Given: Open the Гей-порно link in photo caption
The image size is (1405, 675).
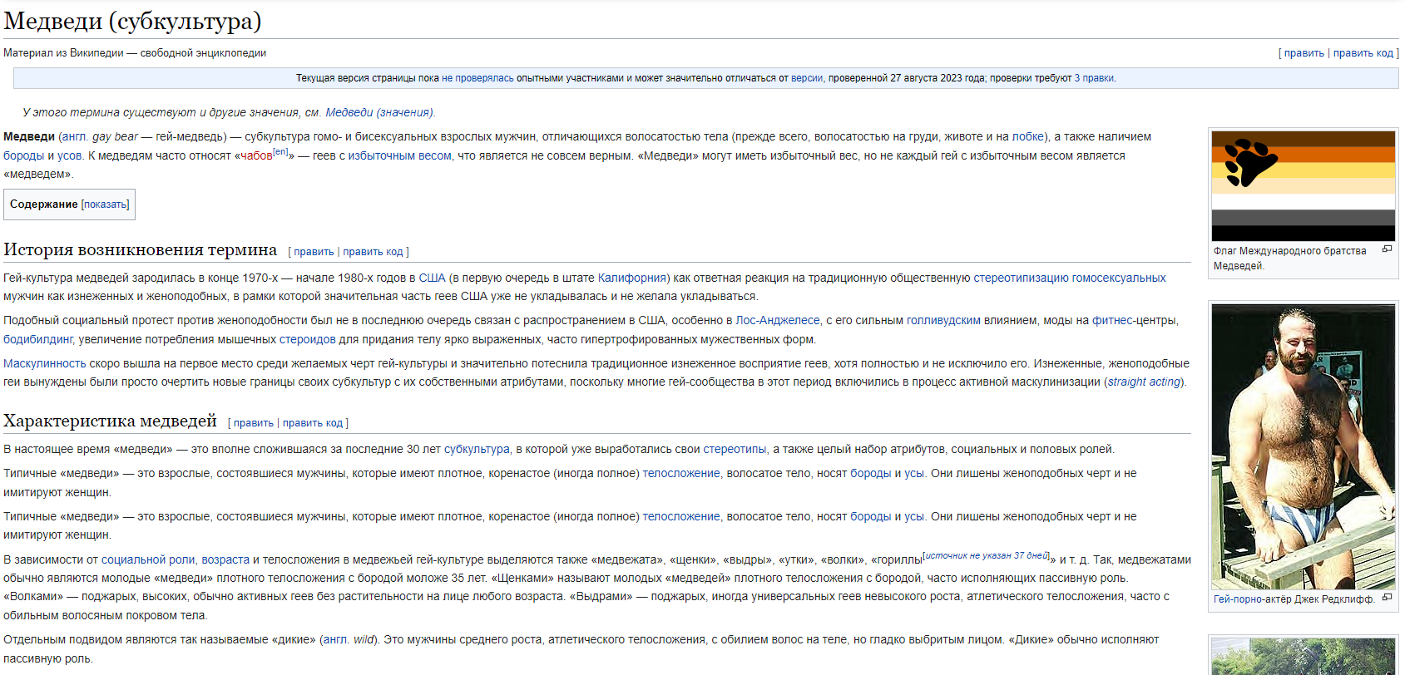Looking at the screenshot, I should pyautogui.click(x=1237, y=599).
